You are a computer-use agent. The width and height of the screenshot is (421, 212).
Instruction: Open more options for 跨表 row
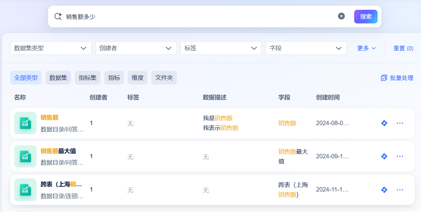[400, 190]
